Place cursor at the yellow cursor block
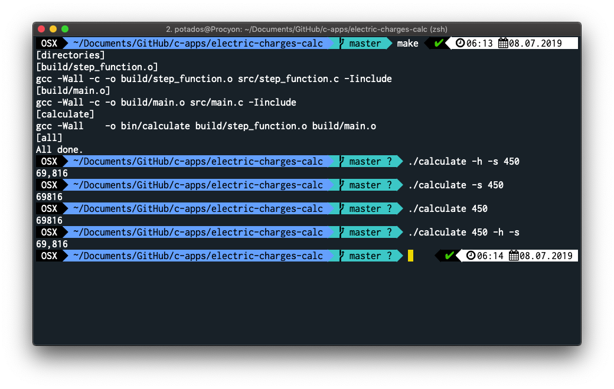This screenshot has width=614, height=389. point(410,256)
